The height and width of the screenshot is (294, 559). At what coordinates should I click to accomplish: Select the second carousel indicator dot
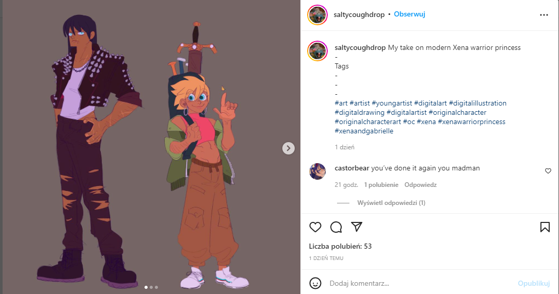pyautogui.click(x=151, y=287)
